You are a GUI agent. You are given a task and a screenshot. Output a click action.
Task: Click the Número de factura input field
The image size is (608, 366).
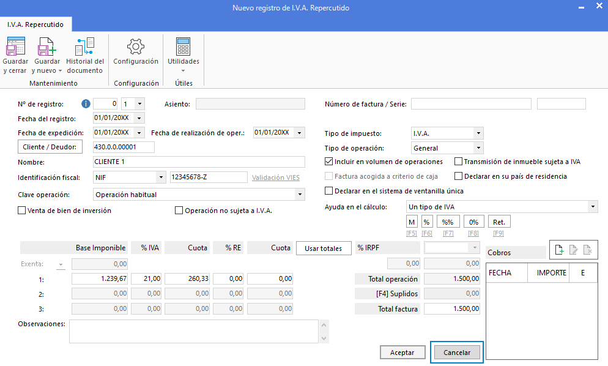point(471,104)
